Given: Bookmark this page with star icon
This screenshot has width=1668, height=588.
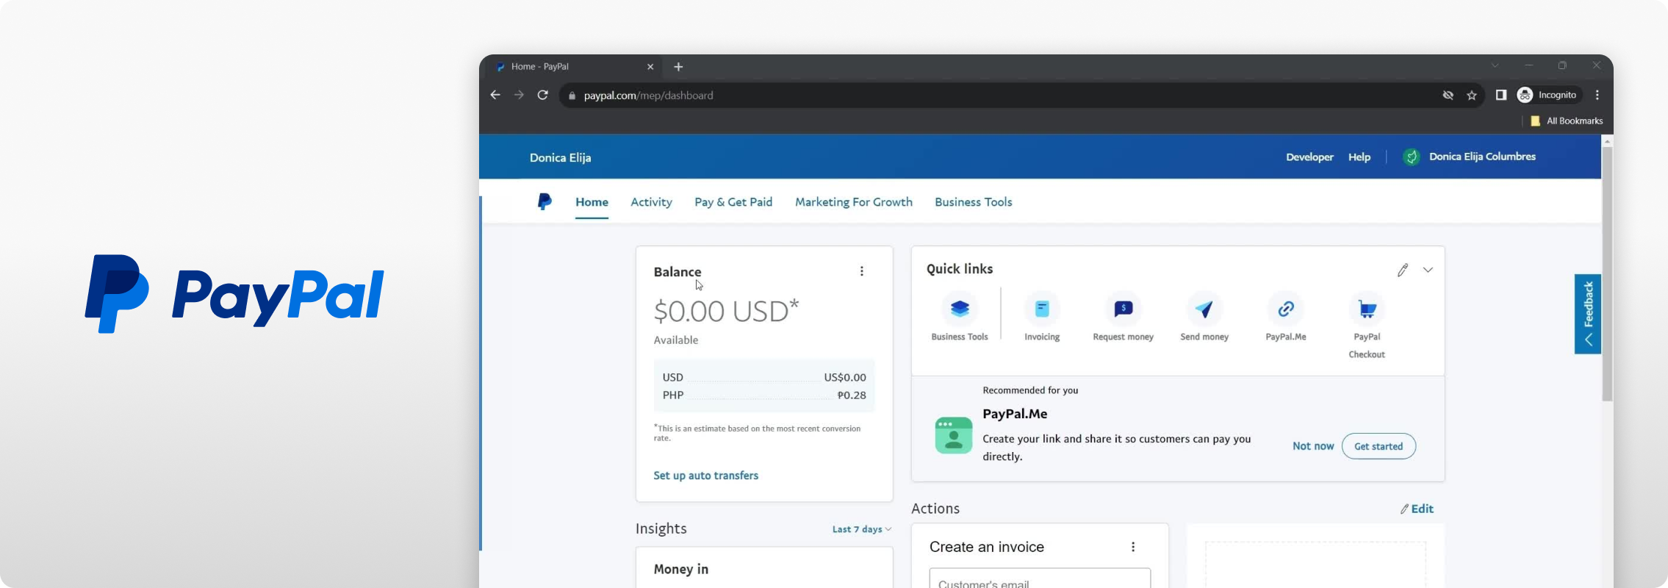Looking at the screenshot, I should pos(1472,95).
